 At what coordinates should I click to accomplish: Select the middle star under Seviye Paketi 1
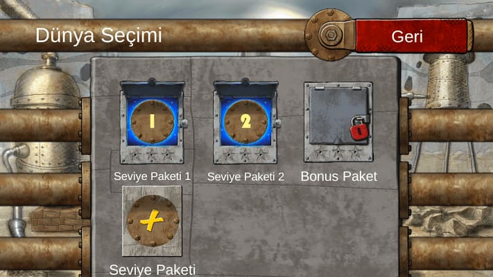click(152, 155)
